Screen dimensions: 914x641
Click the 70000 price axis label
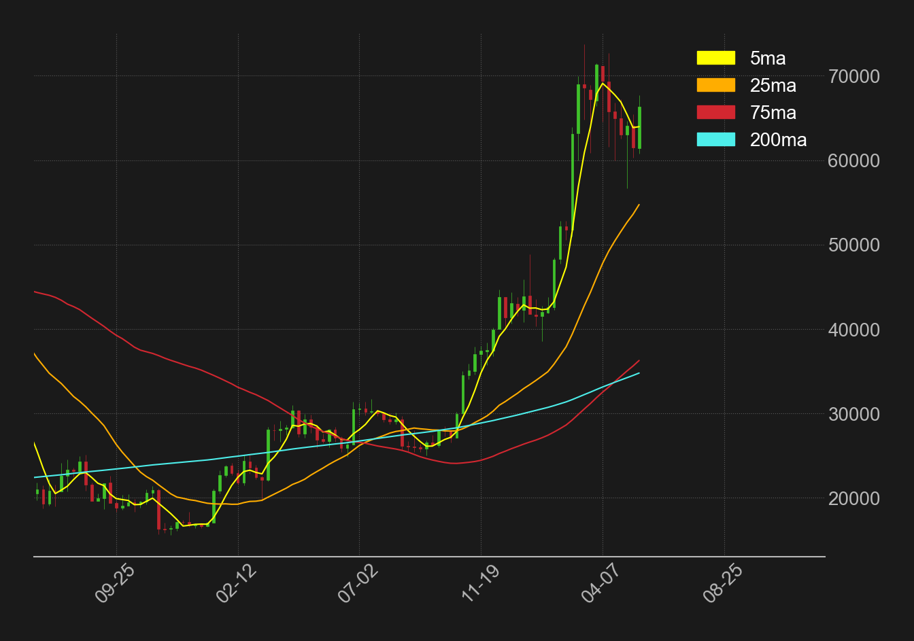click(854, 76)
